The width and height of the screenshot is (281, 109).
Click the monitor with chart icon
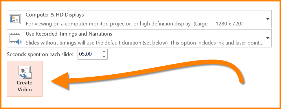tap(15, 19)
